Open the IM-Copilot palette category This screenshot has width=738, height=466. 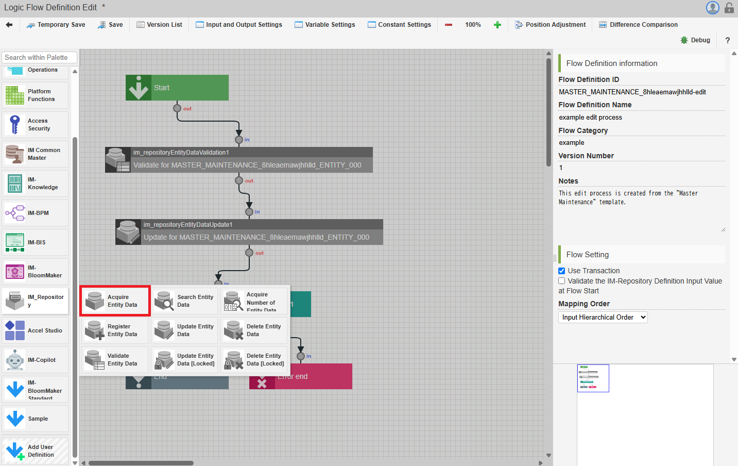[35, 360]
